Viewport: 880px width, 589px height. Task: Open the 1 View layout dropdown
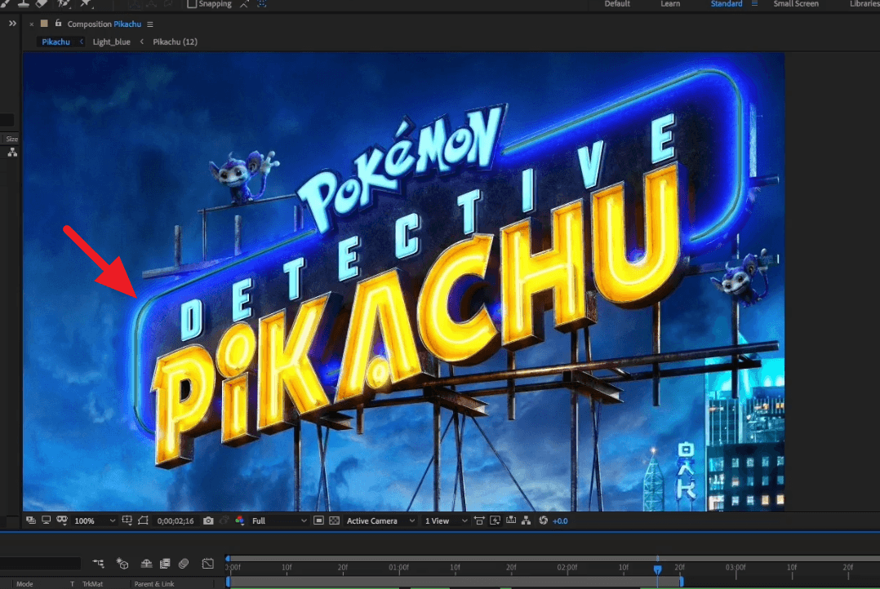(446, 521)
